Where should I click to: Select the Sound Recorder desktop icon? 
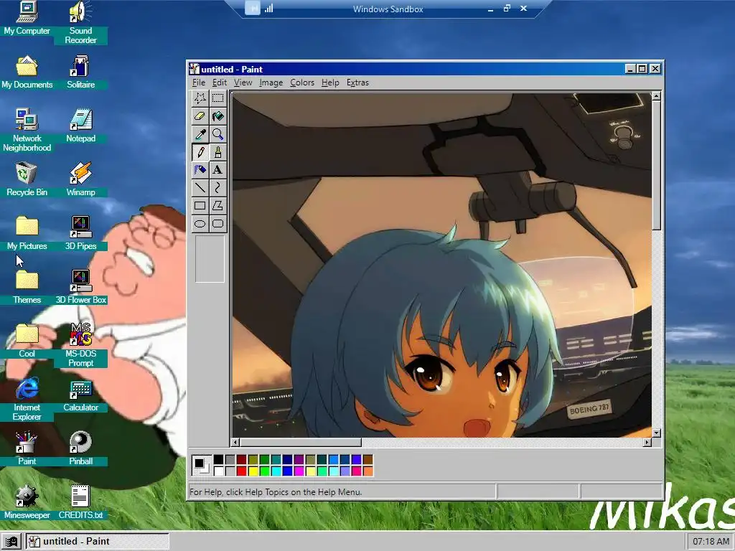(x=80, y=23)
